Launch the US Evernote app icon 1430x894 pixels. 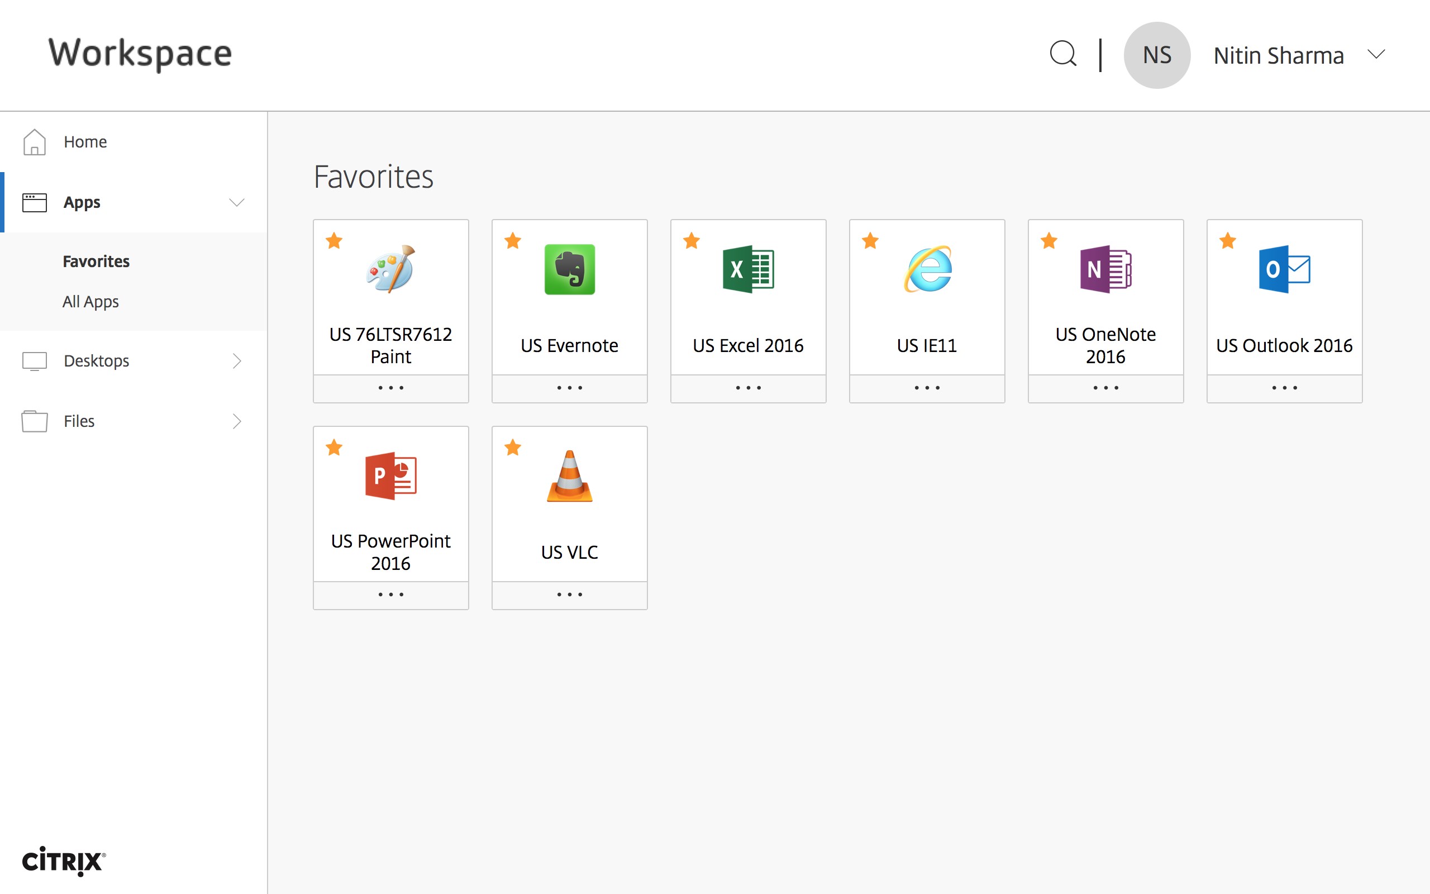coord(569,270)
